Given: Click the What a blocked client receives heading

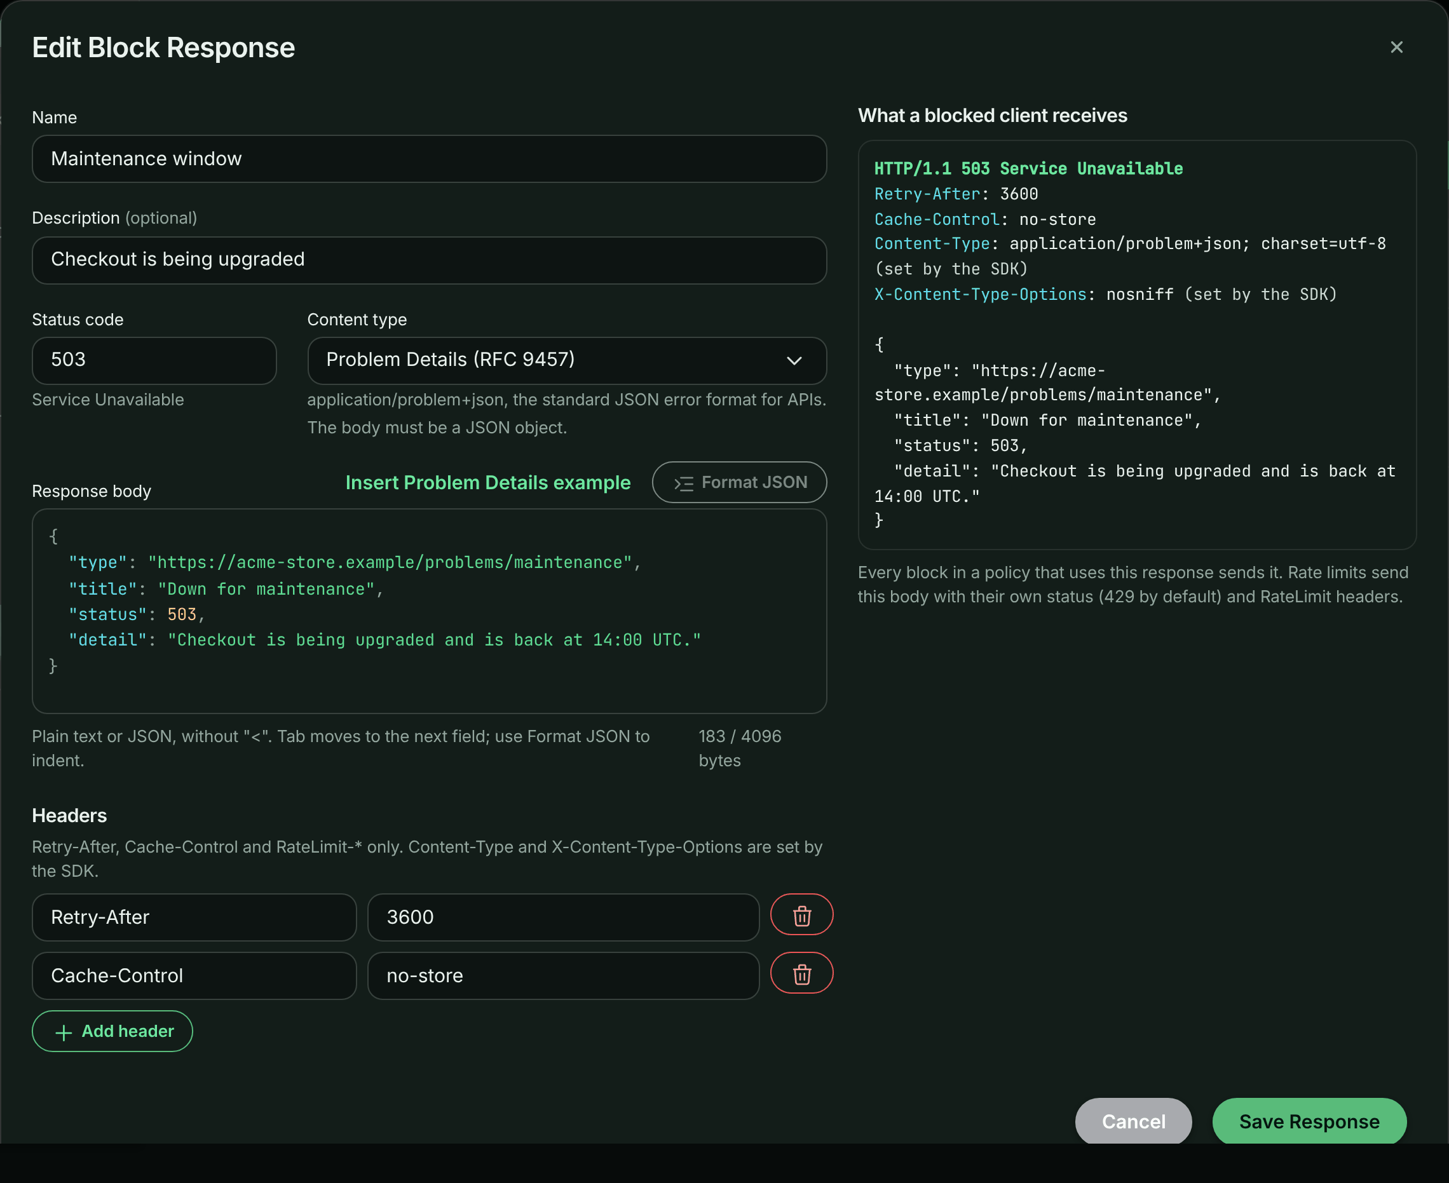Looking at the screenshot, I should pyautogui.click(x=992, y=115).
